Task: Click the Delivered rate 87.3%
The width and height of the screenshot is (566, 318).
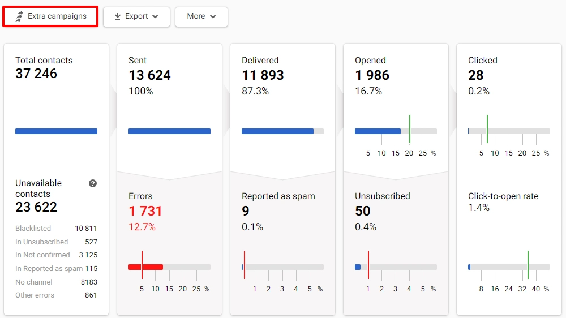Action: pyautogui.click(x=255, y=91)
